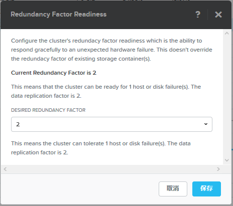Click the vertical scrollbar track
The width and height of the screenshot is (233, 206).
(x=227, y=97)
